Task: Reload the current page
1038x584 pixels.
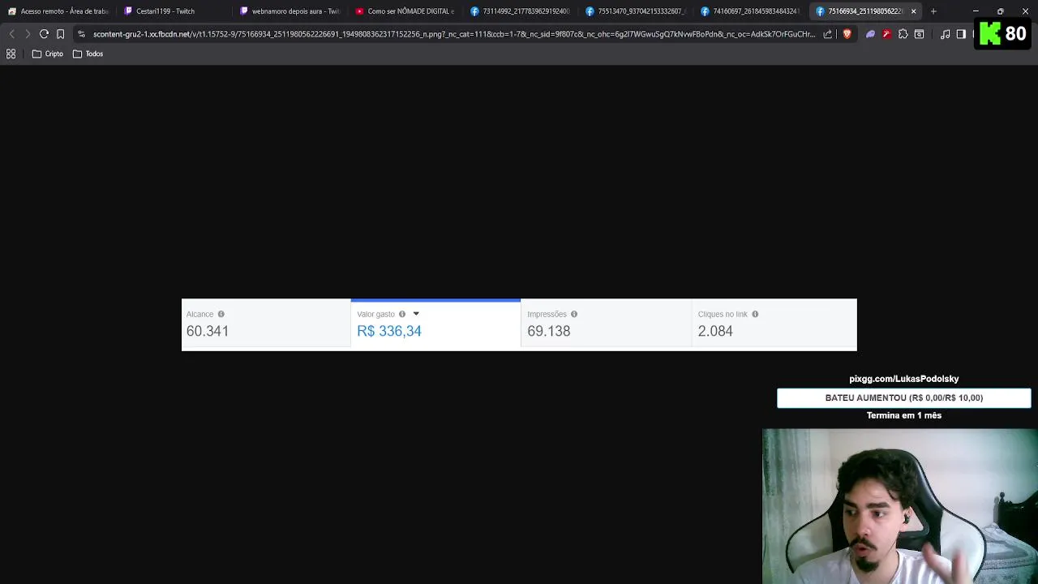Action: [44, 34]
